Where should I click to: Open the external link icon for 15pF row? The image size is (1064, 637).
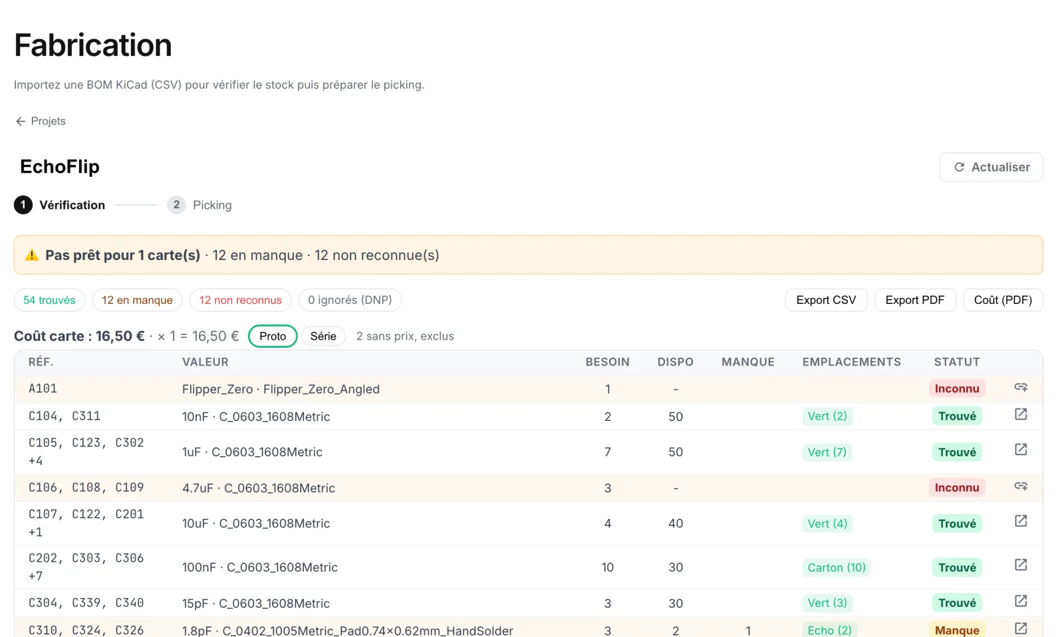pos(1021,600)
